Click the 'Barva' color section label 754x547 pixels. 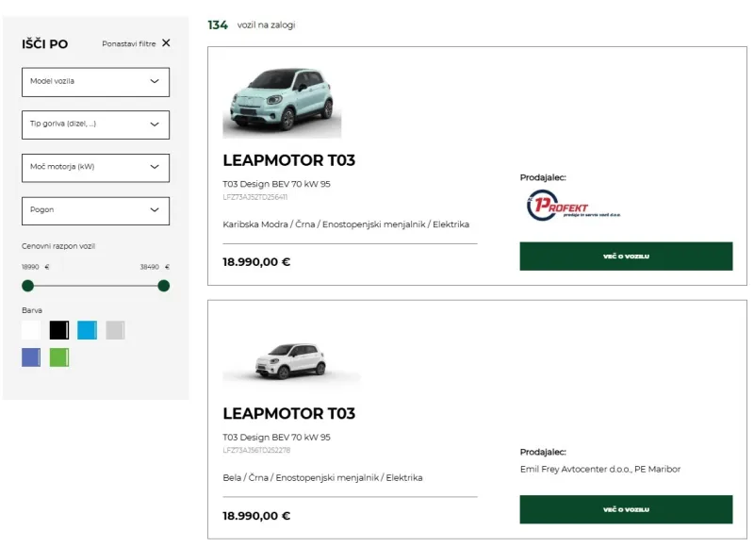[32, 310]
